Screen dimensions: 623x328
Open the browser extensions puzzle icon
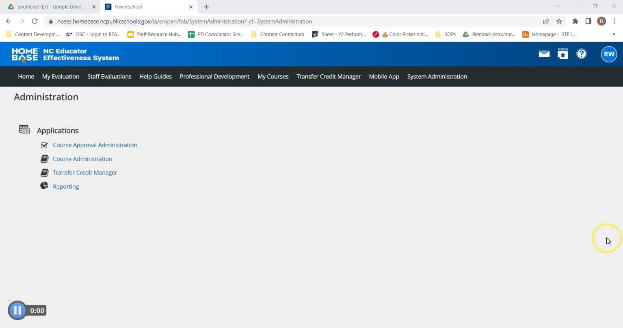click(575, 21)
